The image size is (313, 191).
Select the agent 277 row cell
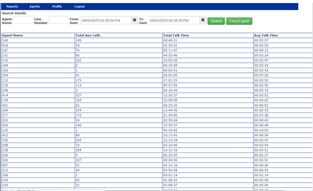click(38, 115)
